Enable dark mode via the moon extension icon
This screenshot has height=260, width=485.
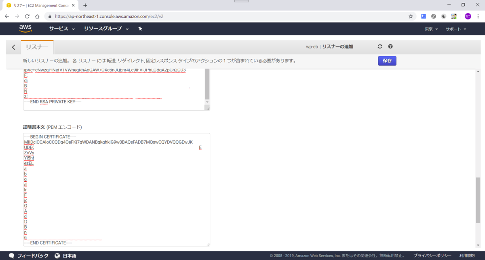click(x=443, y=16)
